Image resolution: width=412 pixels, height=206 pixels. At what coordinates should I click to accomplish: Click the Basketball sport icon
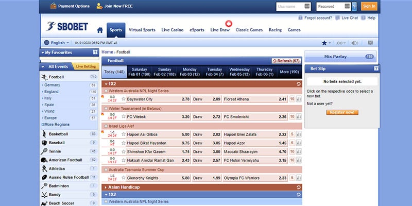click(44, 134)
